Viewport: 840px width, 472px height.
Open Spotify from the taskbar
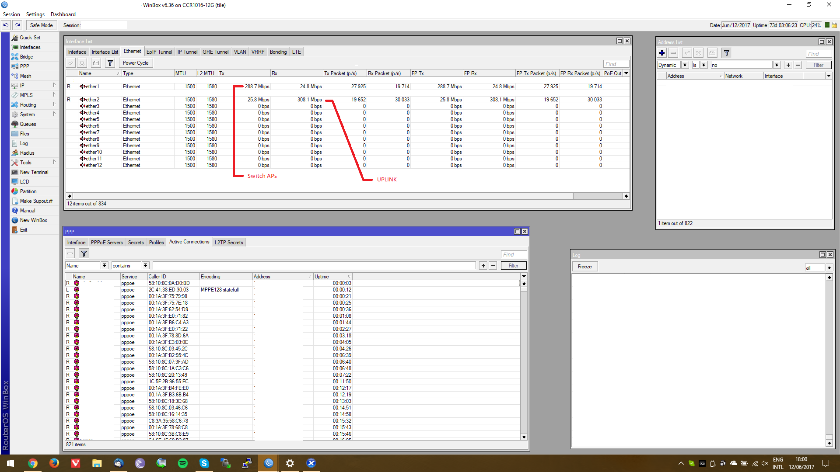(x=183, y=463)
